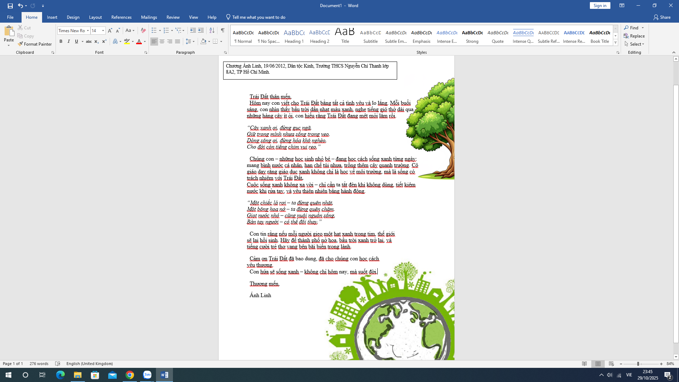Open Line Spacing dropdown

(x=190, y=41)
